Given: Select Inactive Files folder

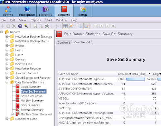Looking at the screenshot, I should pos(24,64).
